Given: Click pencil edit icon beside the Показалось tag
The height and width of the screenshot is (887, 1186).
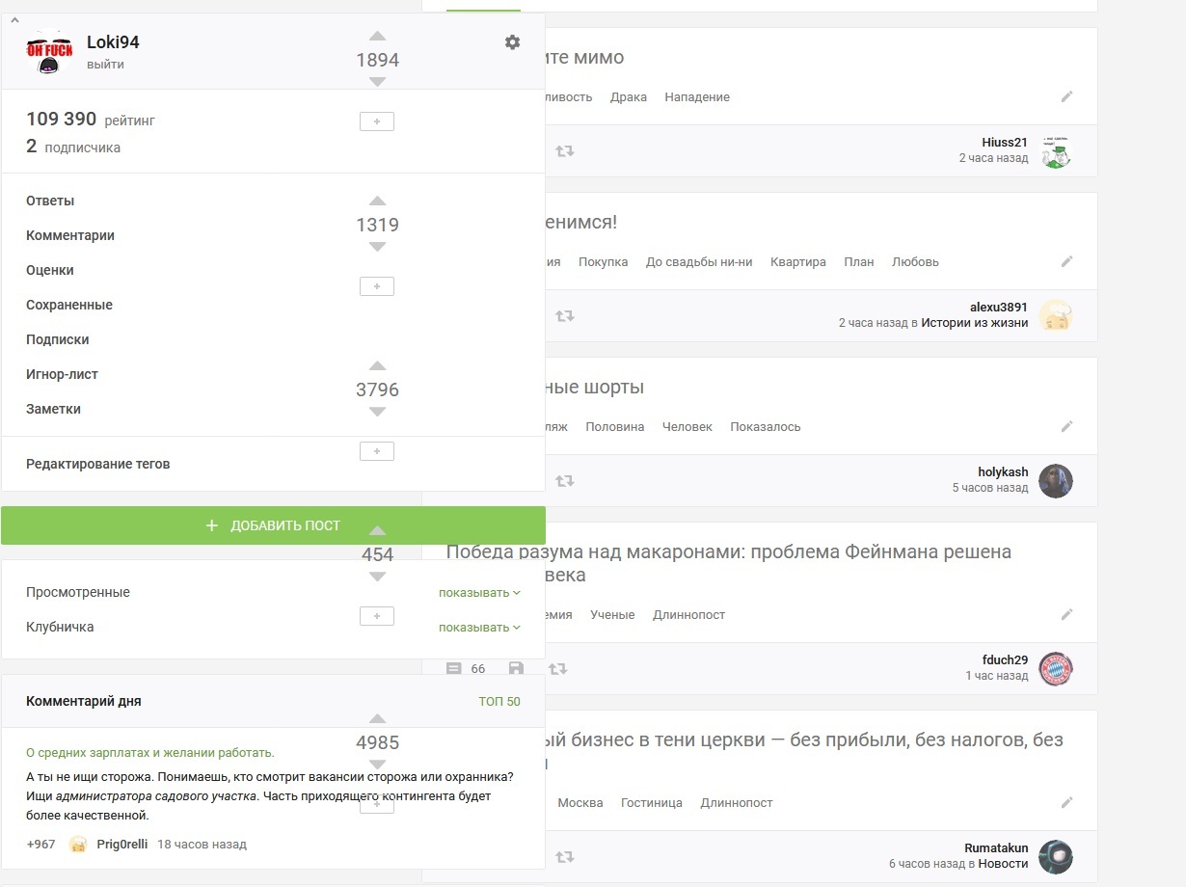Looking at the screenshot, I should click(1066, 426).
